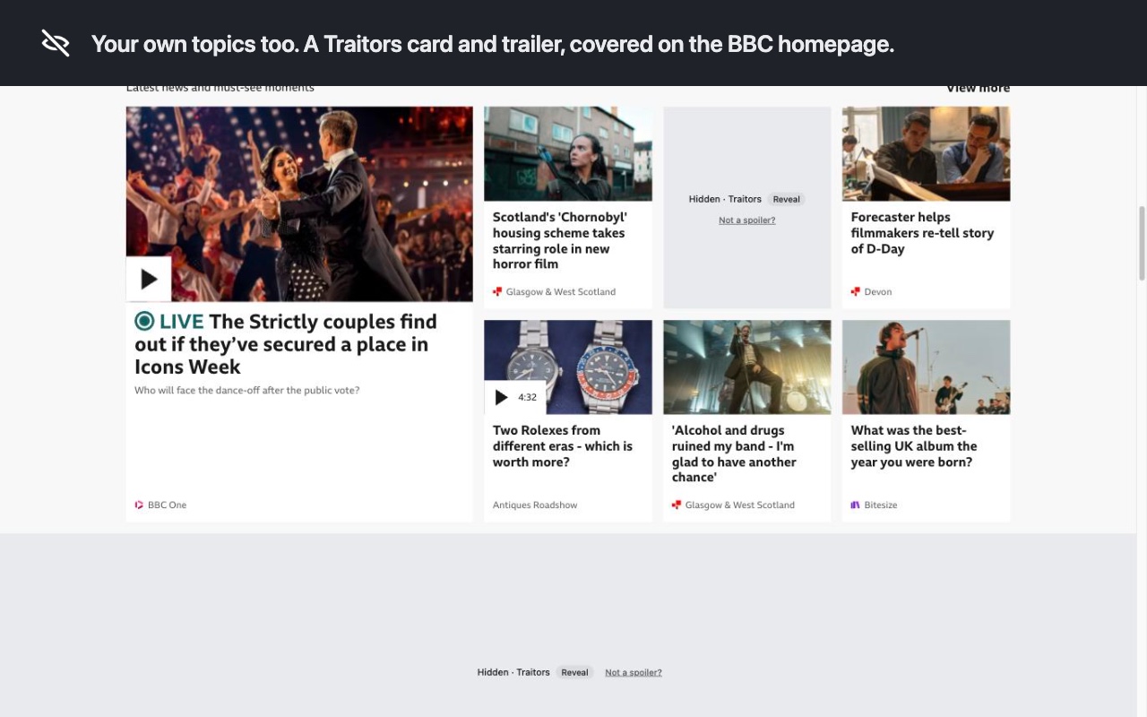Click 'Who will face the dance-off' subtitle

pos(246,391)
